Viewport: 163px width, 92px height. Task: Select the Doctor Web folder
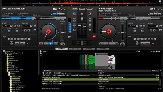16,77
